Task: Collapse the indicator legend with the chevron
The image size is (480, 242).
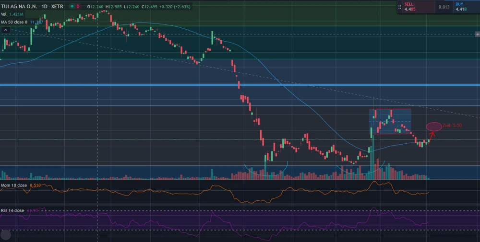Action: pyautogui.click(x=6, y=30)
